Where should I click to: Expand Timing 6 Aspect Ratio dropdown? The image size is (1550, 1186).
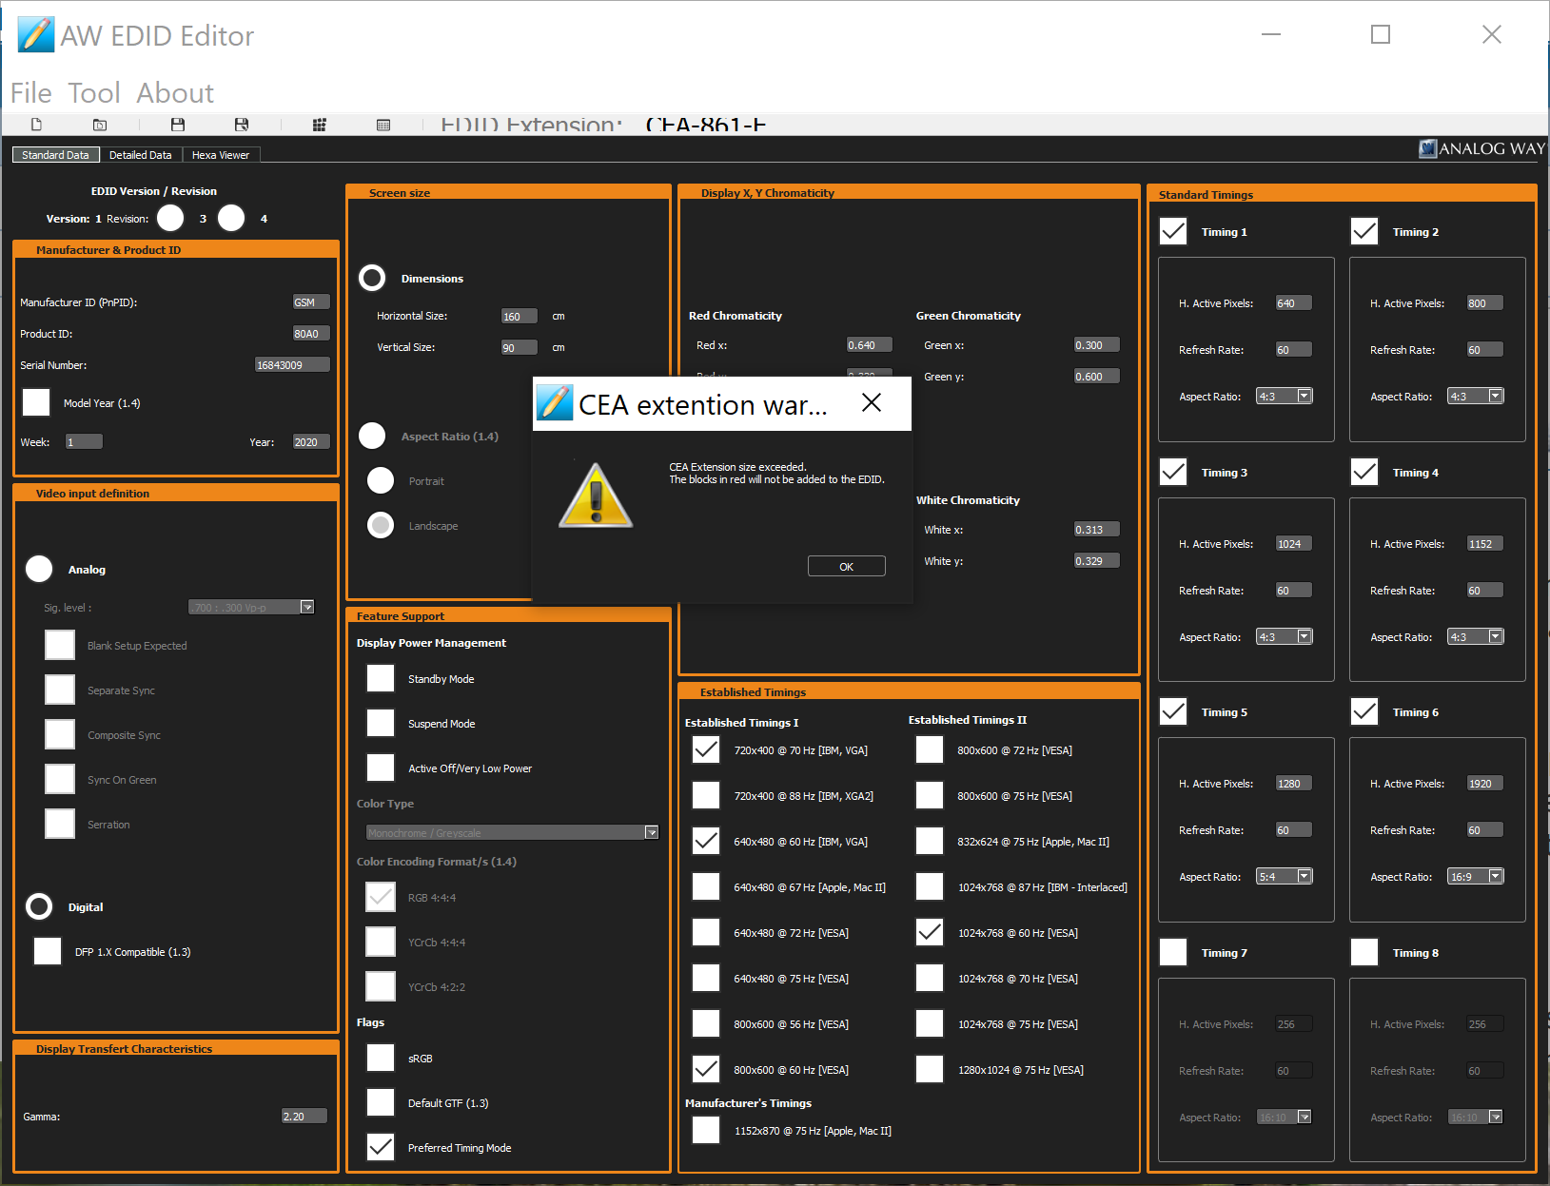click(1496, 876)
